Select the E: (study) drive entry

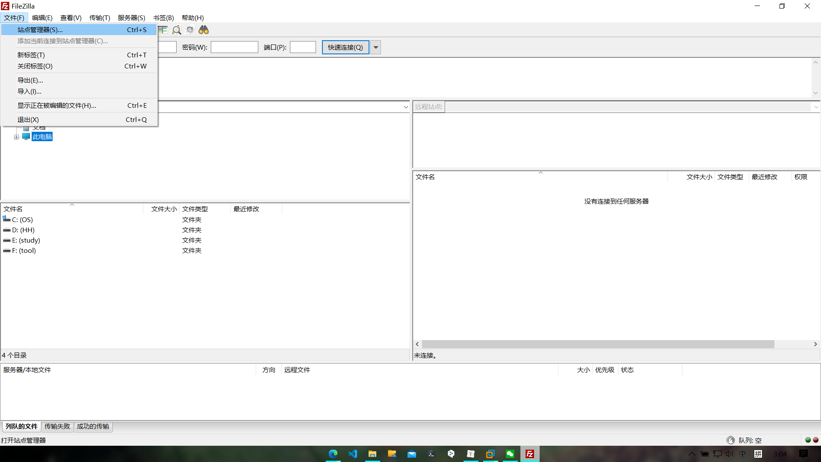point(26,240)
